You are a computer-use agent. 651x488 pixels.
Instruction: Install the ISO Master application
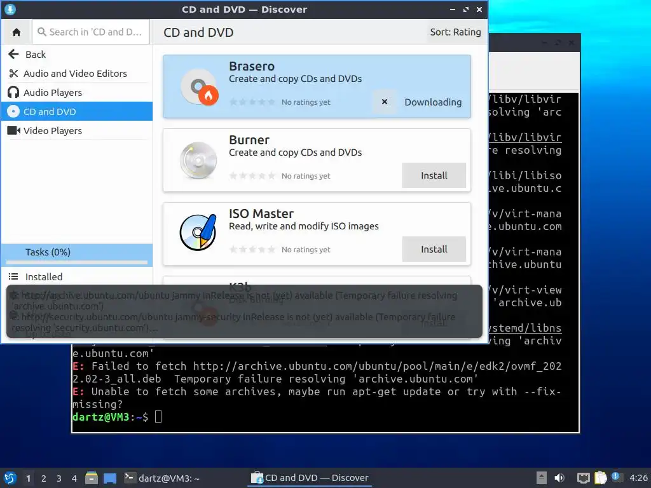[434, 249]
